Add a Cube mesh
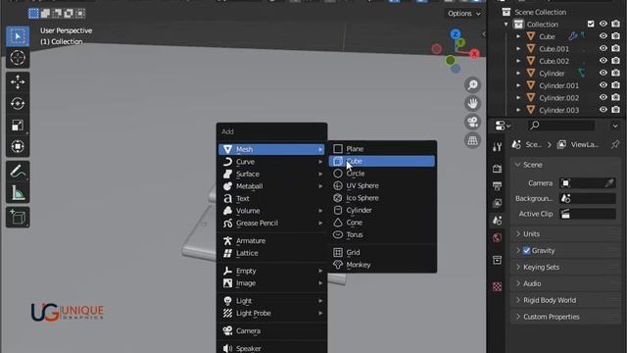The image size is (627, 353). [382, 161]
